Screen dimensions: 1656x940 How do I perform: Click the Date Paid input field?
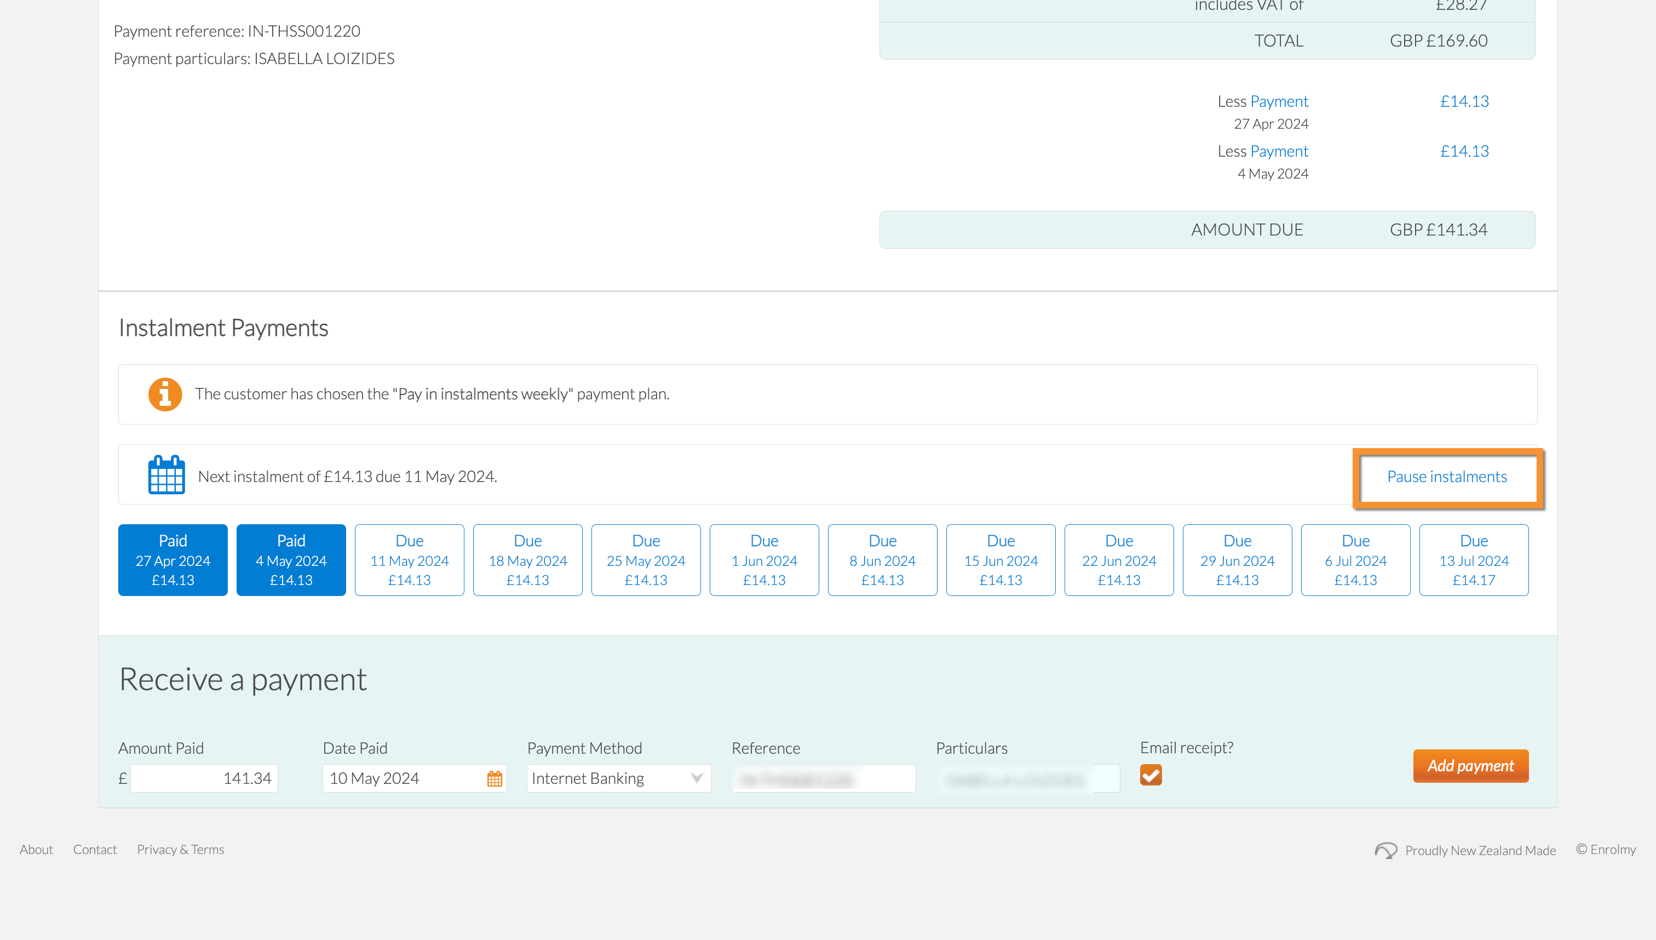pyautogui.click(x=415, y=778)
